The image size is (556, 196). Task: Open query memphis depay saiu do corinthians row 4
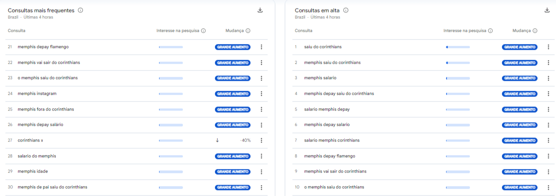pyautogui.click(x=339, y=94)
